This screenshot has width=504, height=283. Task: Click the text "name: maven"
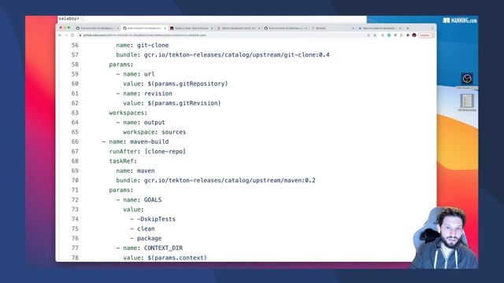(135, 171)
